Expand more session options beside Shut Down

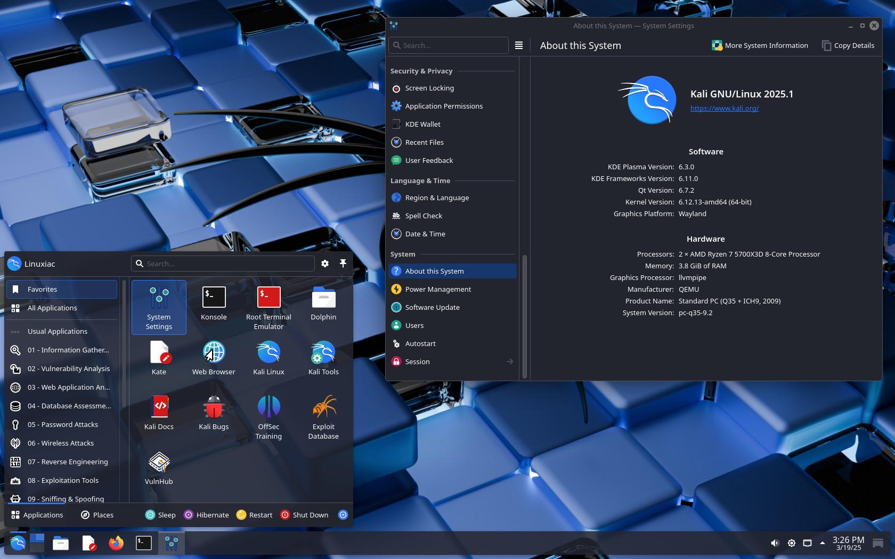343,515
